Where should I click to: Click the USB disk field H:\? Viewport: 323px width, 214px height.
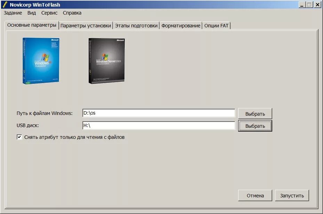pyautogui.click(x=159, y=126)
